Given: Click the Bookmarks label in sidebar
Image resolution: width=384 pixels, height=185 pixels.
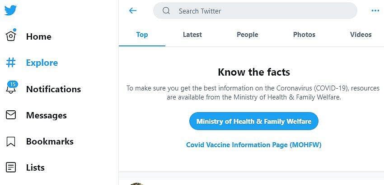Looking at the screenshot, I should (50, 141).
